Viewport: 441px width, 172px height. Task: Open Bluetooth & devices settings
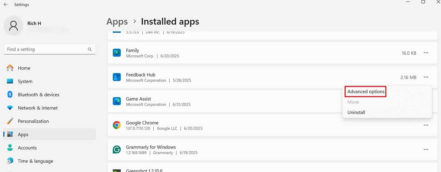pyautogui.click(x=38, y=95)
